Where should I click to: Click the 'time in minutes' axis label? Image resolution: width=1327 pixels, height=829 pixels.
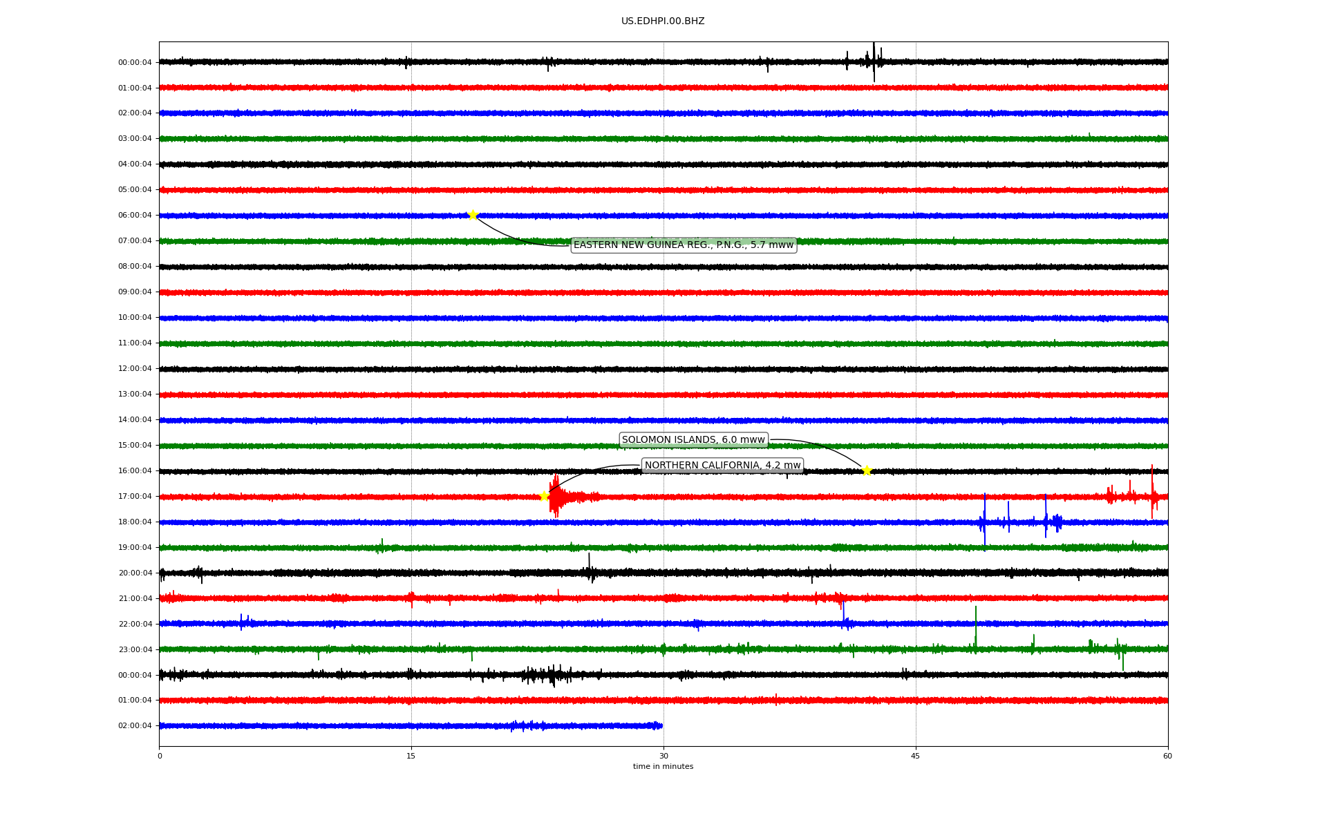[x=663, y=767]
